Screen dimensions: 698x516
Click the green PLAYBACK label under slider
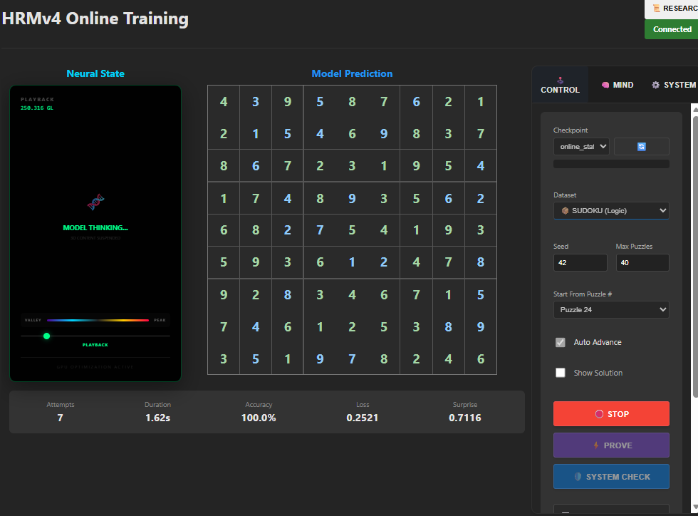coord(95,345)
